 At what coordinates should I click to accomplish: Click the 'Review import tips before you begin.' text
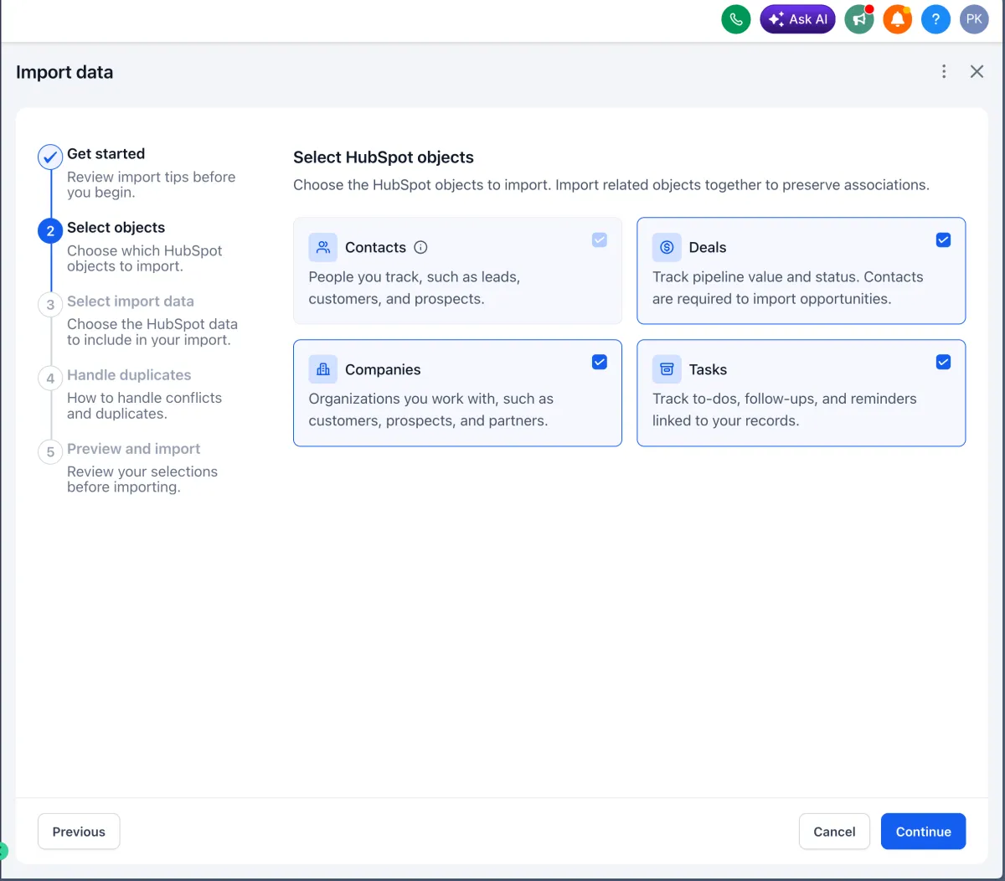click(152, 184)
